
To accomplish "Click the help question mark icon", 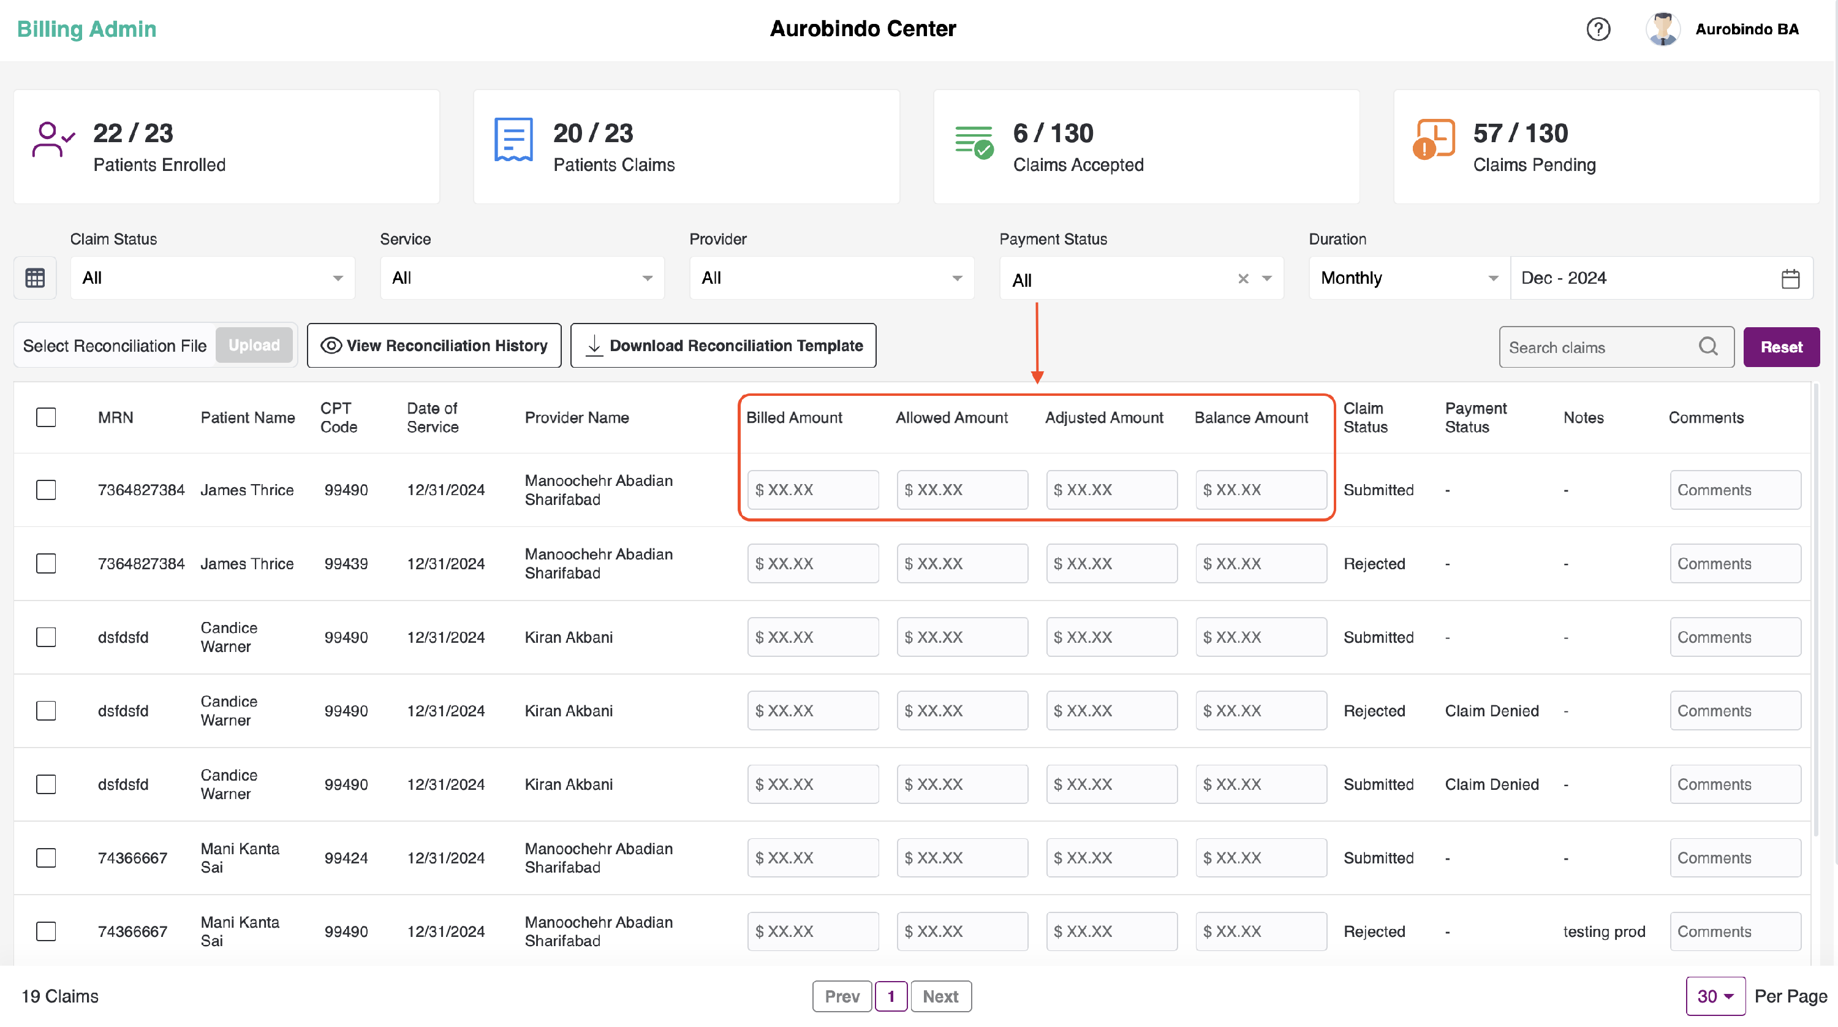I will point(1598,29).
